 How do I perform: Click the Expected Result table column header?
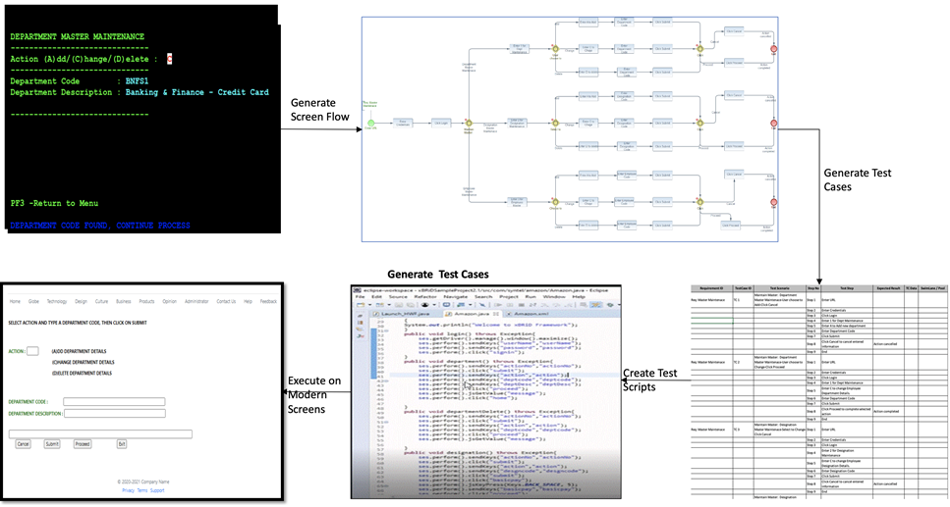(x=888, y=288)
